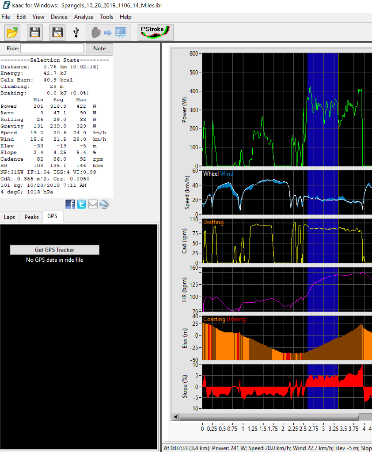
Task: Share ride via the Facebook icon
Action: click(x=70, y=204)
